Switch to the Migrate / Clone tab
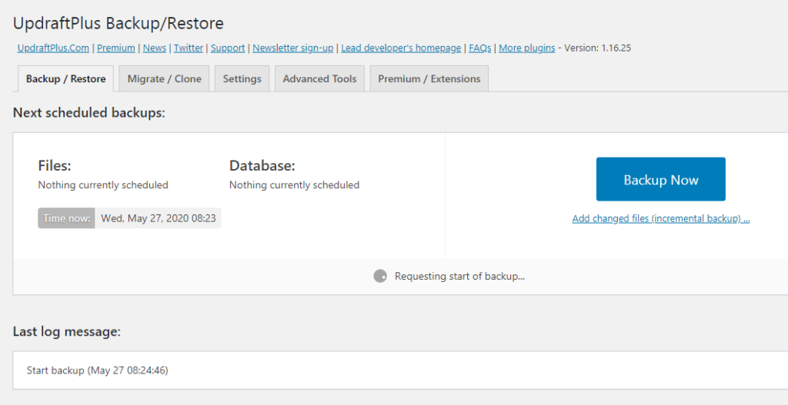788x405 pixels. pyautogui.click(x=165, y=79)
